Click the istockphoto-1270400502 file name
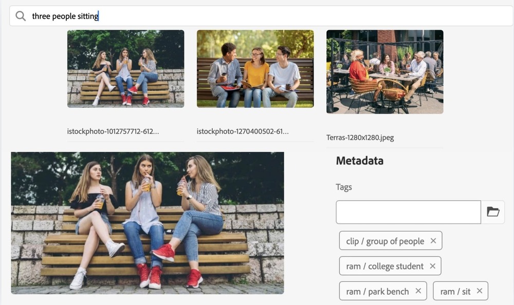The width and height of the screenshot is (514, 305). tap(243, 132)
